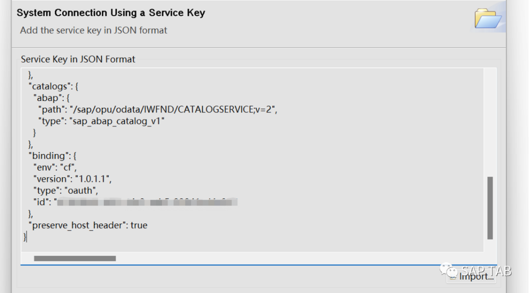Image resolution: width=529 pixels, height=293 pixels.
Task: Click the blurred "id" value
Action: pos(147,202)
